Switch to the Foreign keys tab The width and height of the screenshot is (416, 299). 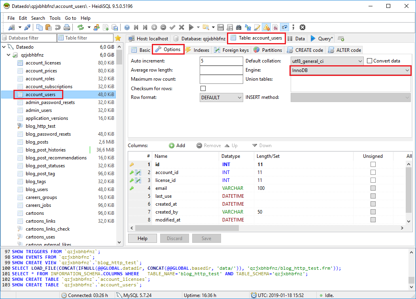tap(232, 50)
